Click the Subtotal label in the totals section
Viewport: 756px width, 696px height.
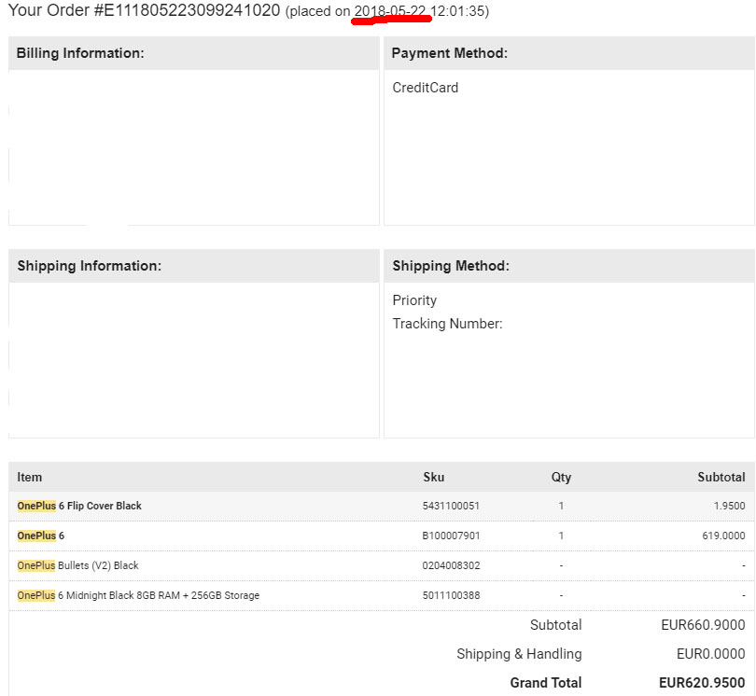(556, 625)
